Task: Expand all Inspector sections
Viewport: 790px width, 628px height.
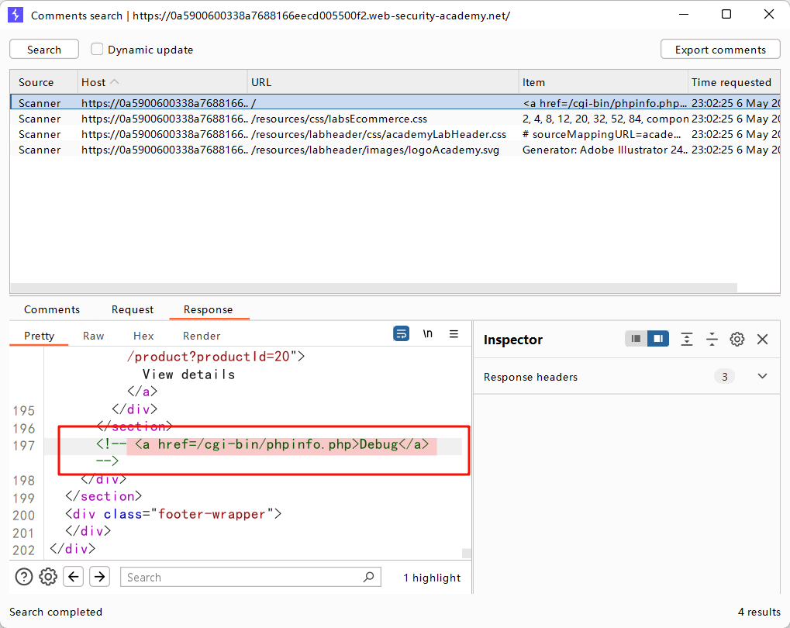Action: click(687, 340)
